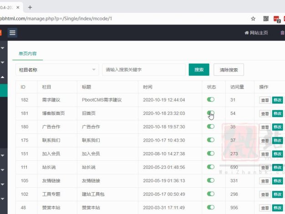Toggle status switch for ID 105 友情链接
Image resolution: width=285 pixels, height=214 pixels.
[211, 180]
